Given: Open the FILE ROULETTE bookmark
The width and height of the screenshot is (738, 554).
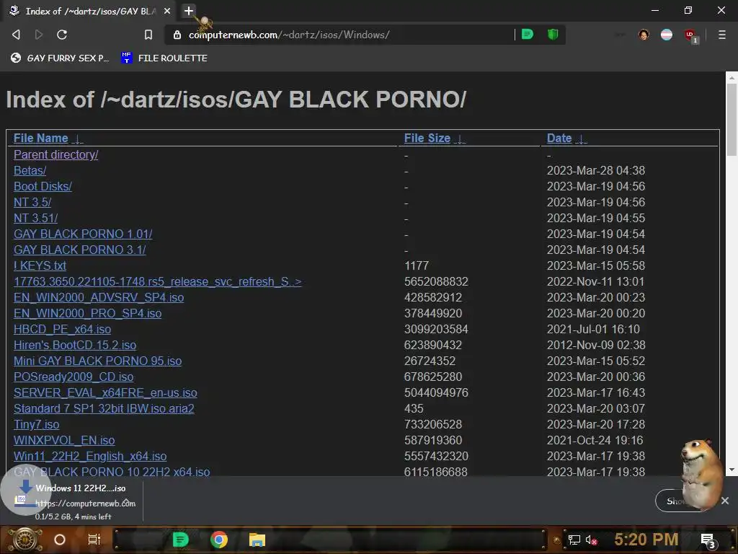Looking at the screenshot, I should pos(164,58).
